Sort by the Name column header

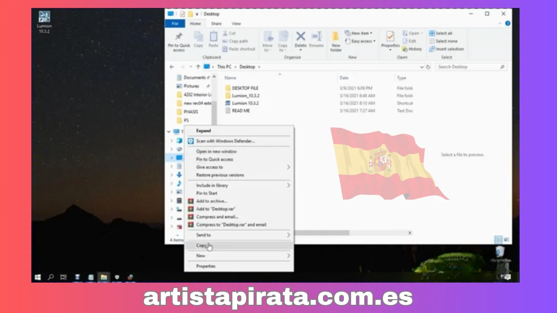[x=230, y=78]
